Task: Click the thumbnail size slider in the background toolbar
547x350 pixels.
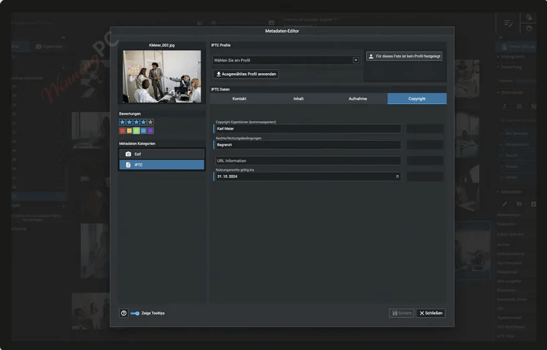Action: tap(236, 22)
